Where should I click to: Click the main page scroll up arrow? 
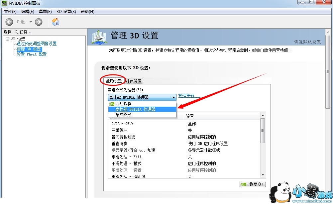click(328, 32)
